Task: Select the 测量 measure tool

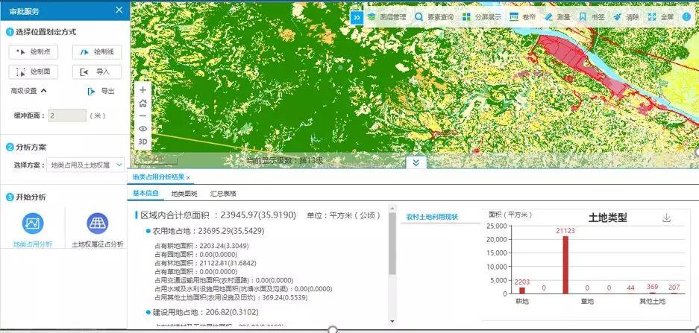Action: pos(557,17)
